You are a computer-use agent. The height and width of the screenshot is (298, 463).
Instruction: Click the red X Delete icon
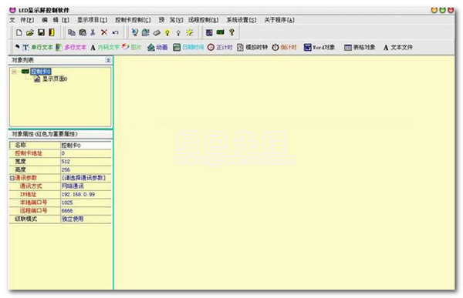(104, 32)
